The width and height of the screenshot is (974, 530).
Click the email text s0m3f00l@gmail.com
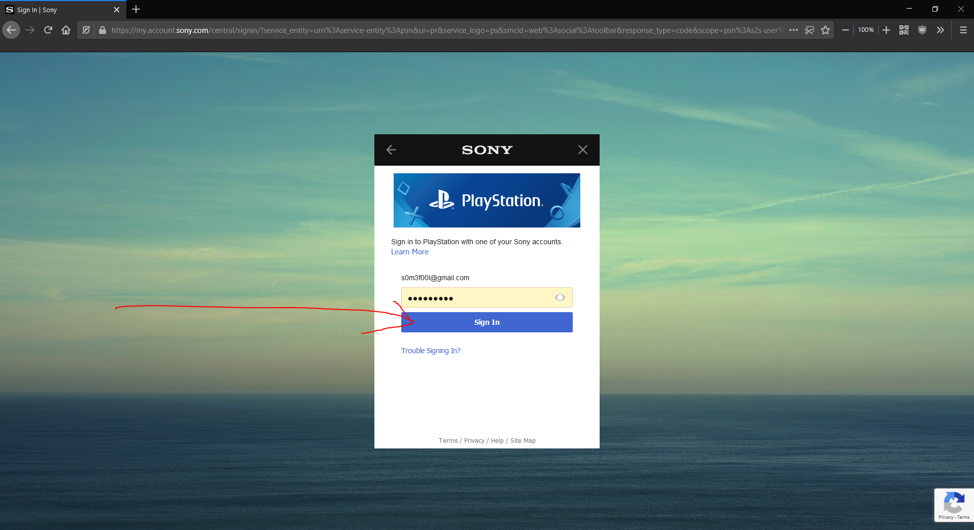435,278
